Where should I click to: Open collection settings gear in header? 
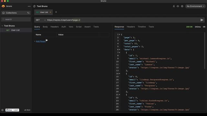point(182,6)
